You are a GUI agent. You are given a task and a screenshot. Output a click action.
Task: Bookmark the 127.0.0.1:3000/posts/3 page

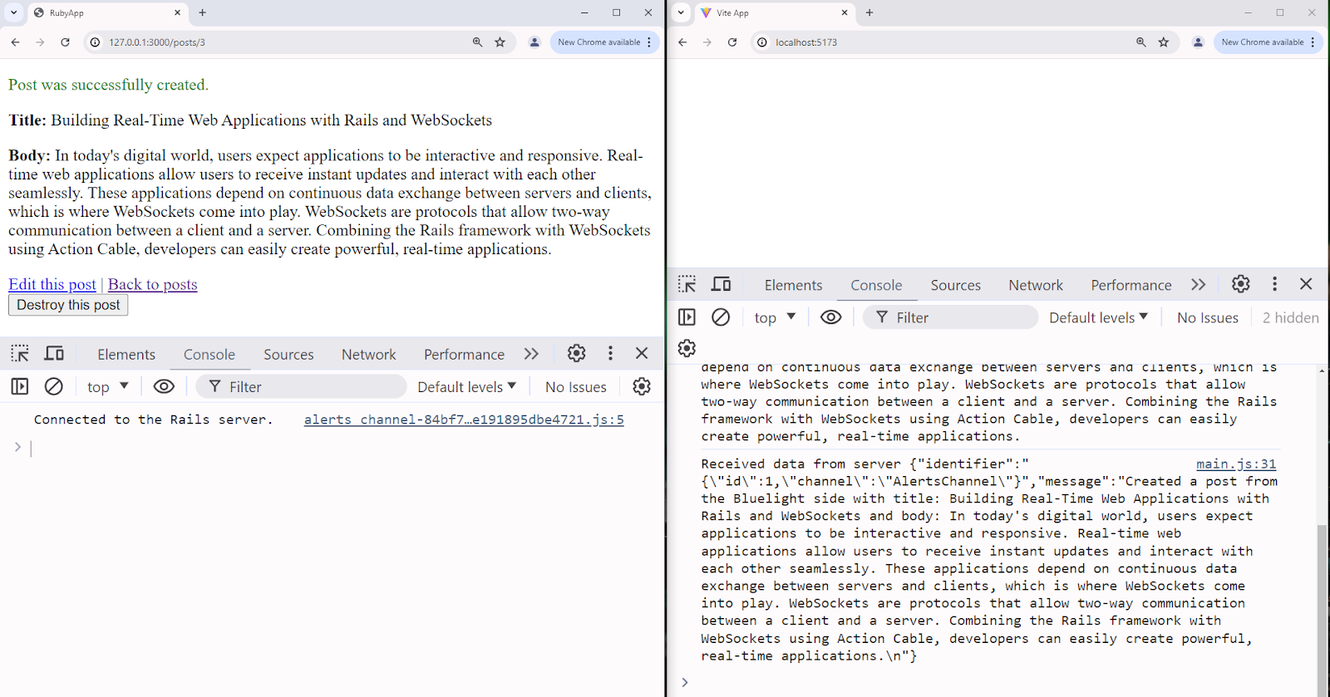(x=500, y=42)
